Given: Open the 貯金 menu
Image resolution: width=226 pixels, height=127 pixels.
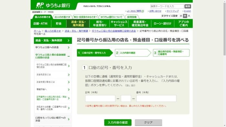Looking at the screenshot, I should 59,24.
